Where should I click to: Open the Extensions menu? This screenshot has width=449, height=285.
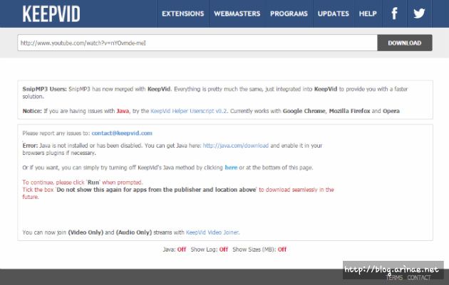182,14
